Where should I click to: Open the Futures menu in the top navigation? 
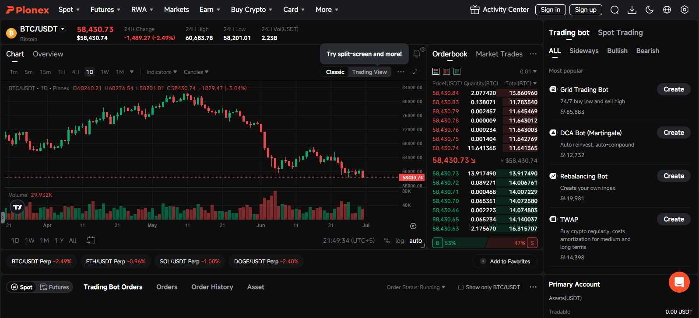(x=105, y=10)
